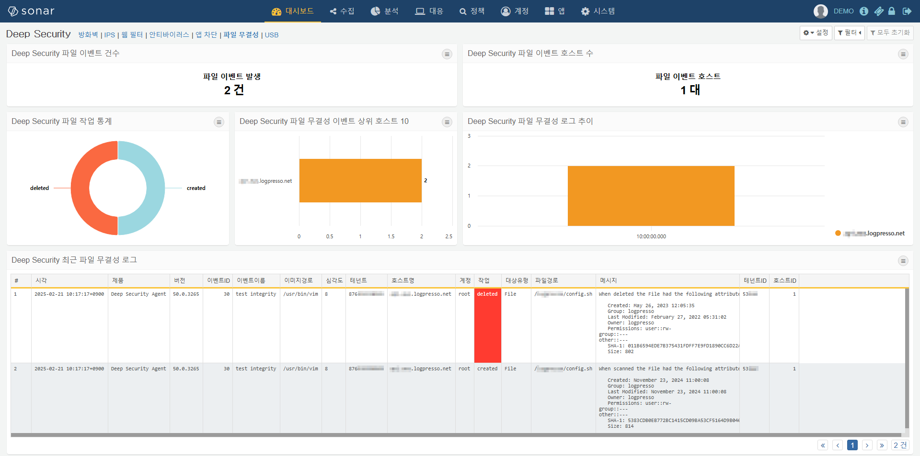
Task: Sort by 메시지 column header
Action: [x=667, y=280]
